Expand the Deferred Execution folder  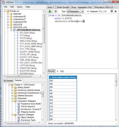pyautogui.click(x=12, y=96)
